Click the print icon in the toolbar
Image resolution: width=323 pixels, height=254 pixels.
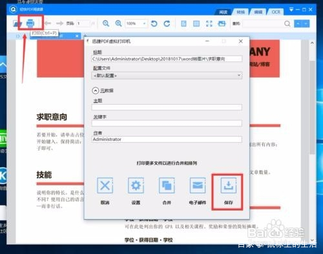30,23
